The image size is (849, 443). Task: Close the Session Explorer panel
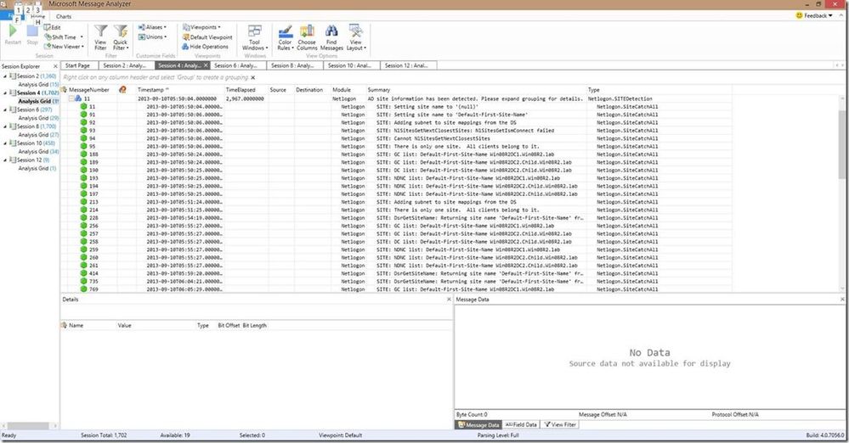[55, 66]
